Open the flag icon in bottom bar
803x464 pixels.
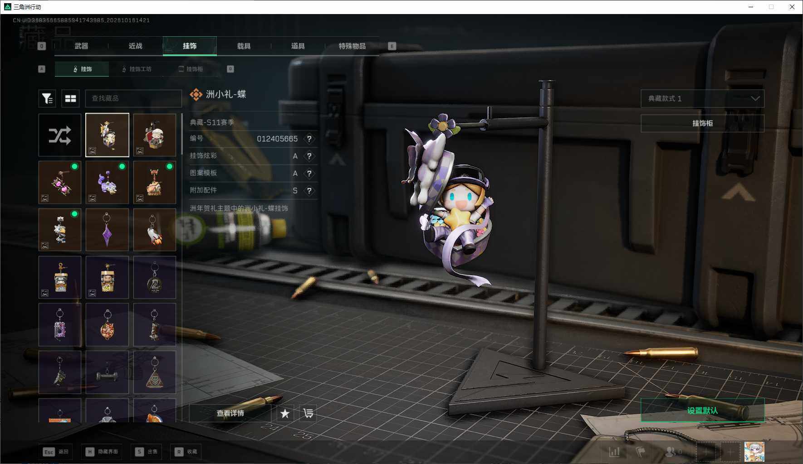[641, 452]
